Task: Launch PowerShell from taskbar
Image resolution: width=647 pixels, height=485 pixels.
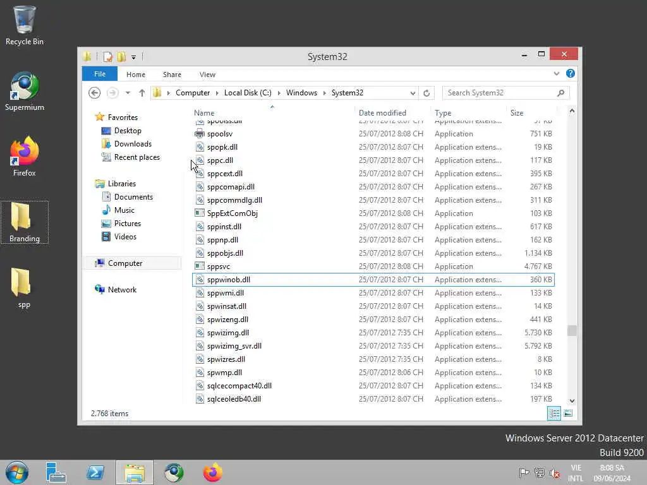Action: click(95, 472)
